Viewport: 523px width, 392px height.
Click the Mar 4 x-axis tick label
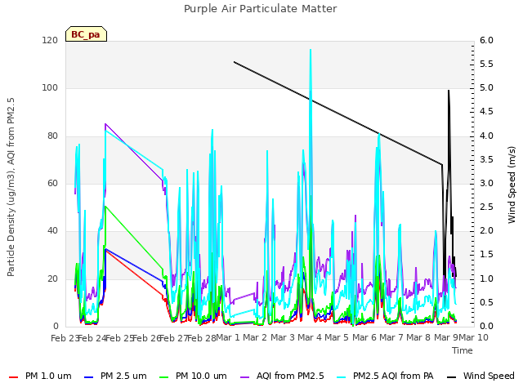(310, 337)
